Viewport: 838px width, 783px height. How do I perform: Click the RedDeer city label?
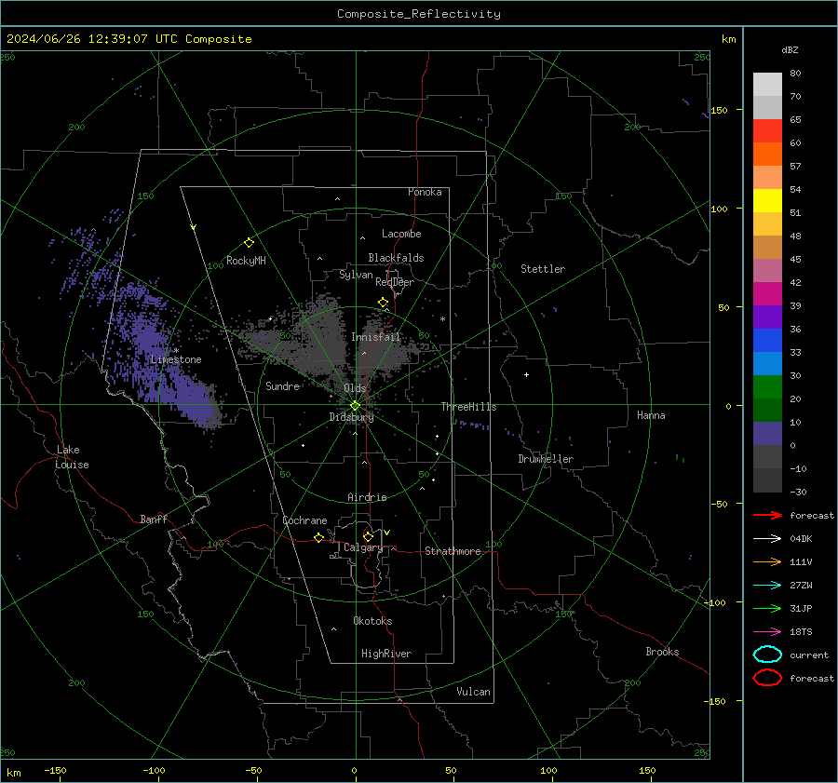(395, 282)
